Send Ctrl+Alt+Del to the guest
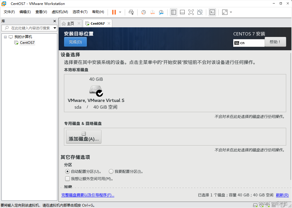Viewport: 292px width, 208px height. (131, 12)
